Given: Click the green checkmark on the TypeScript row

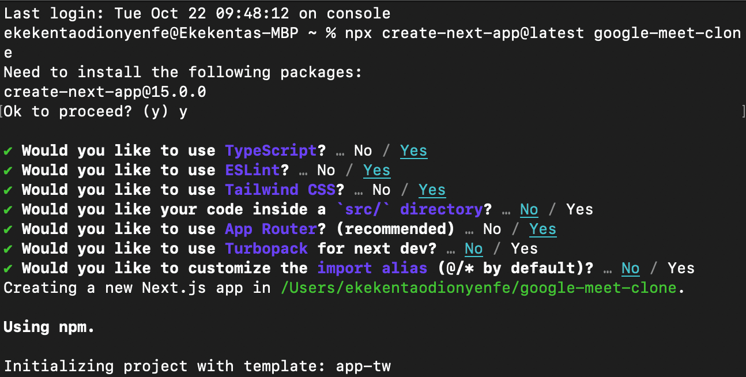Looking at the screenshot, I should pyautogui.click(x=8, y=151).
